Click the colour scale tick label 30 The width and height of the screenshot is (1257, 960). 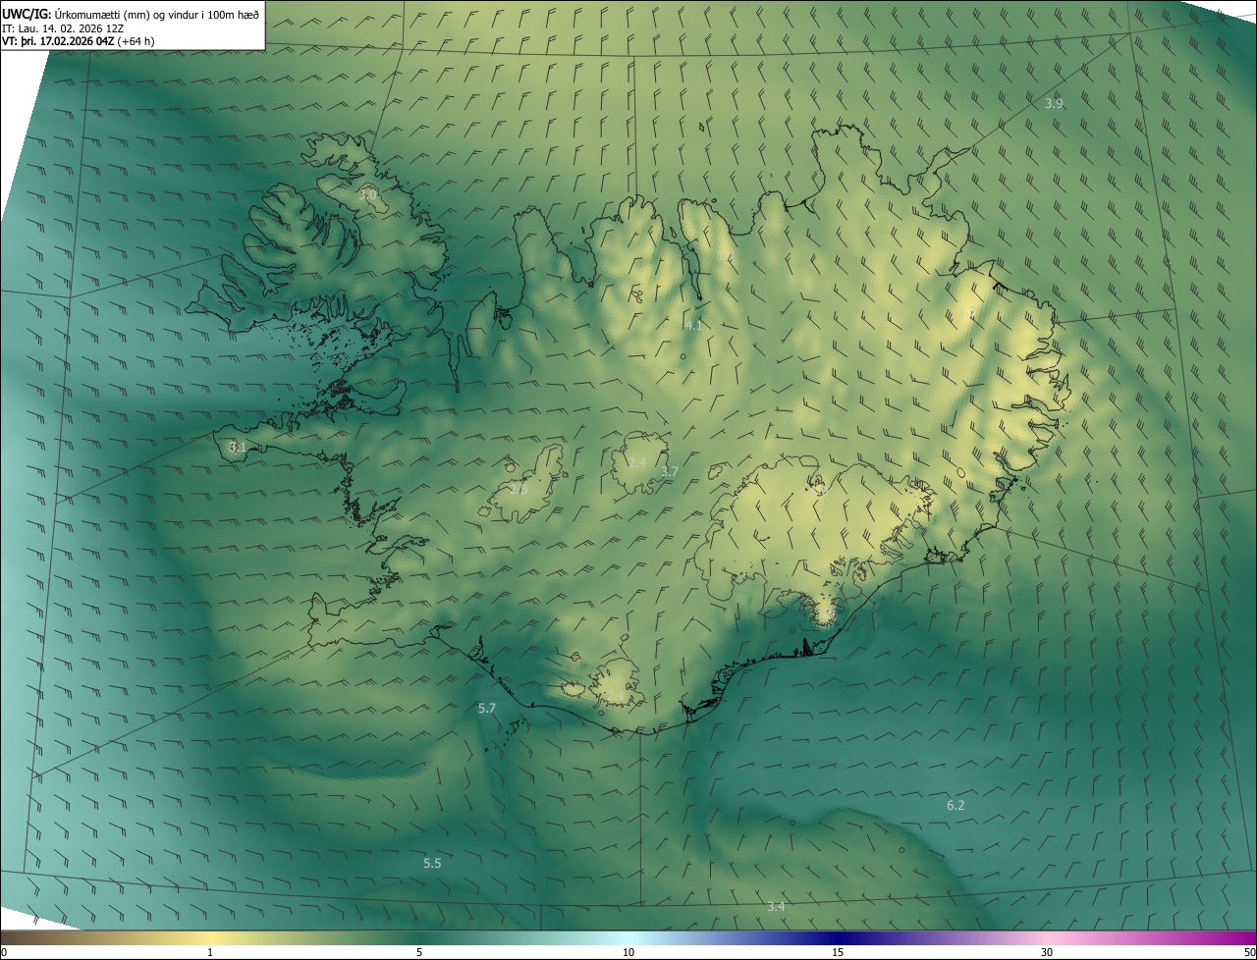[1047, 952]
